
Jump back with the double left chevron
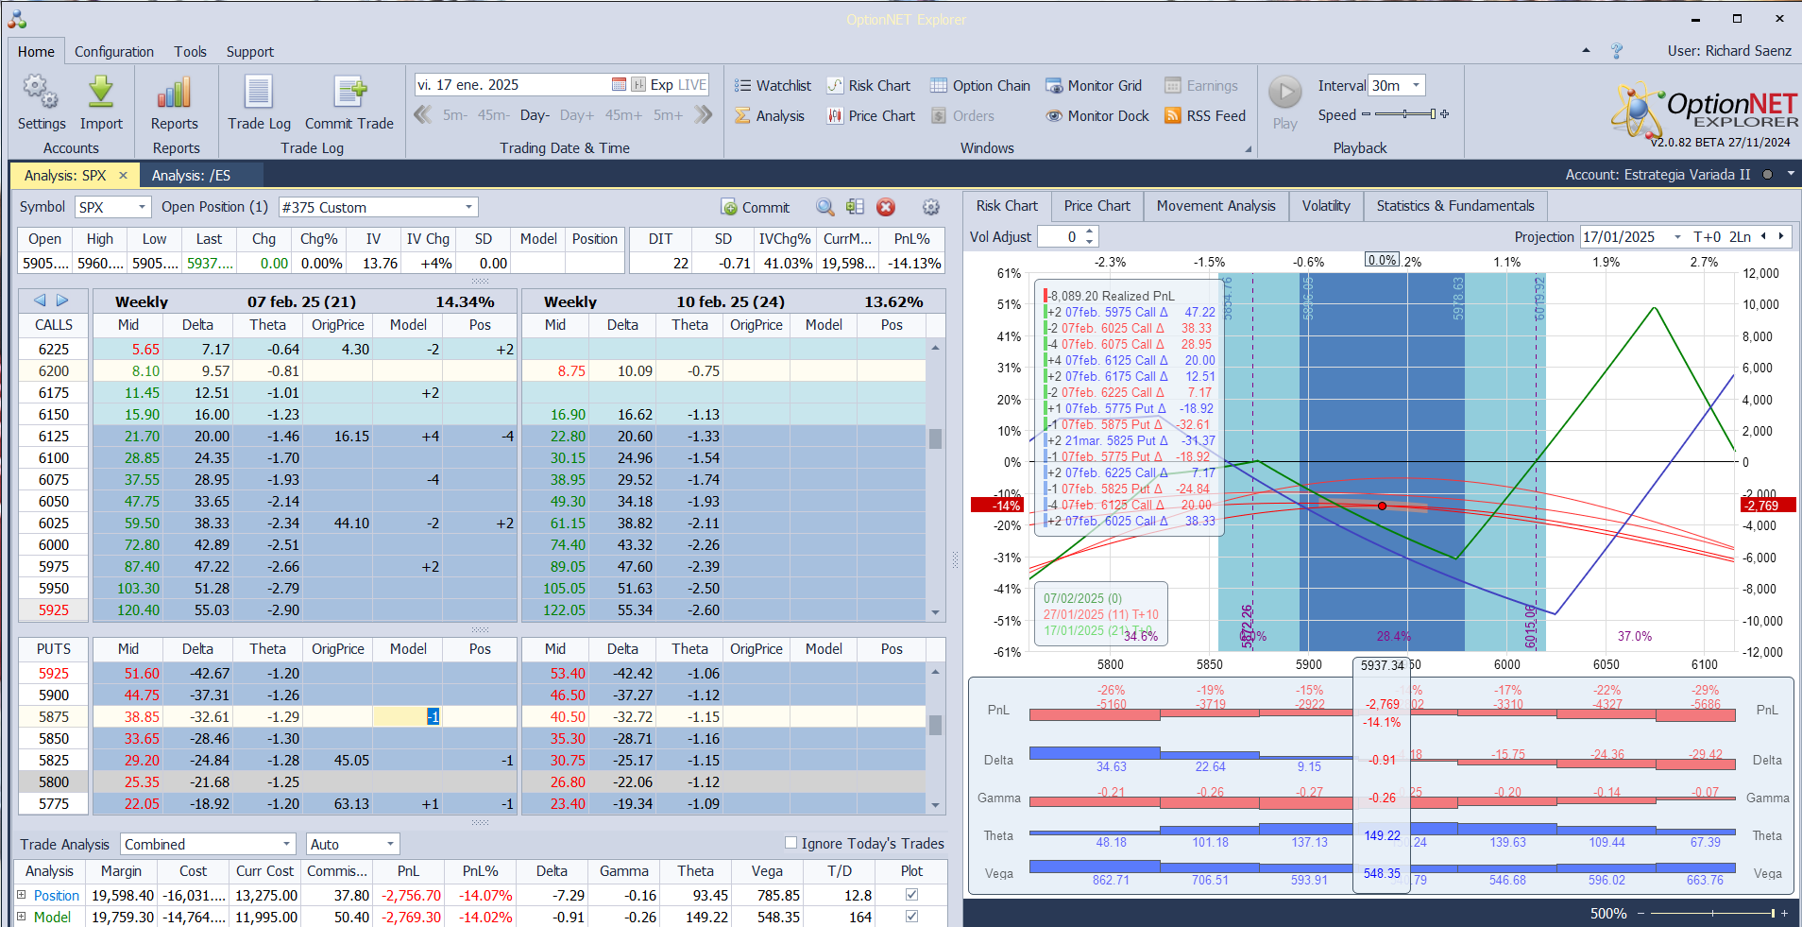coord(423,115)
